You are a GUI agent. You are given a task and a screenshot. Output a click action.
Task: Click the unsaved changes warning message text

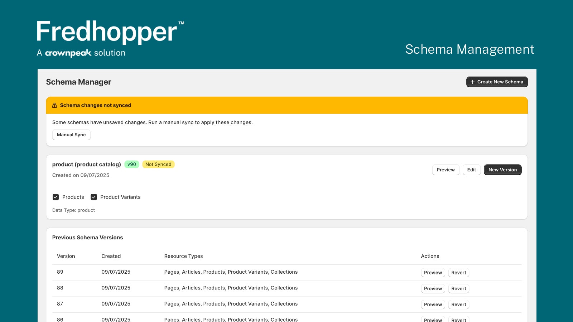(x=152, y=122)
